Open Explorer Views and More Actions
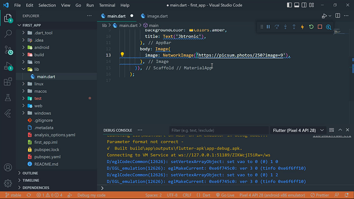 point(89,16)
